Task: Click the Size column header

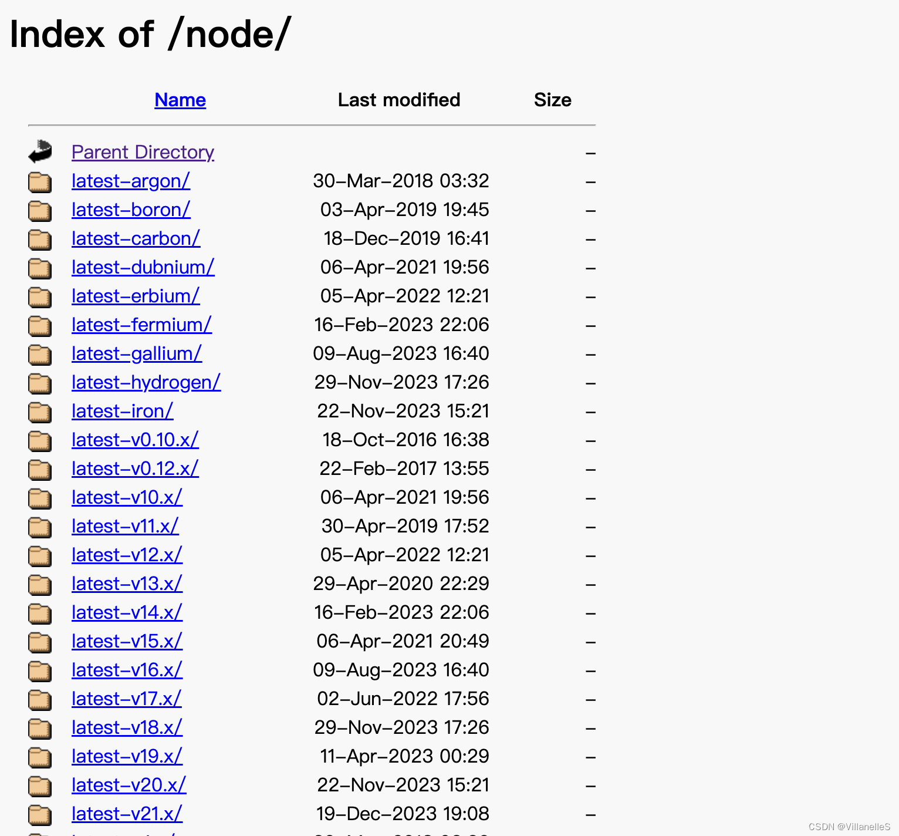Action: 553,100
